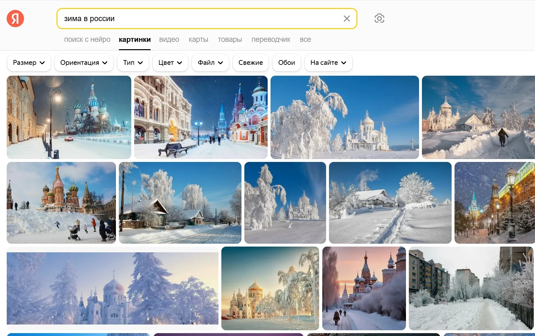Screen dimensions: 535x336
Task: Open the apartment buildings snowy path thumbnail
Action: (471, 288)
